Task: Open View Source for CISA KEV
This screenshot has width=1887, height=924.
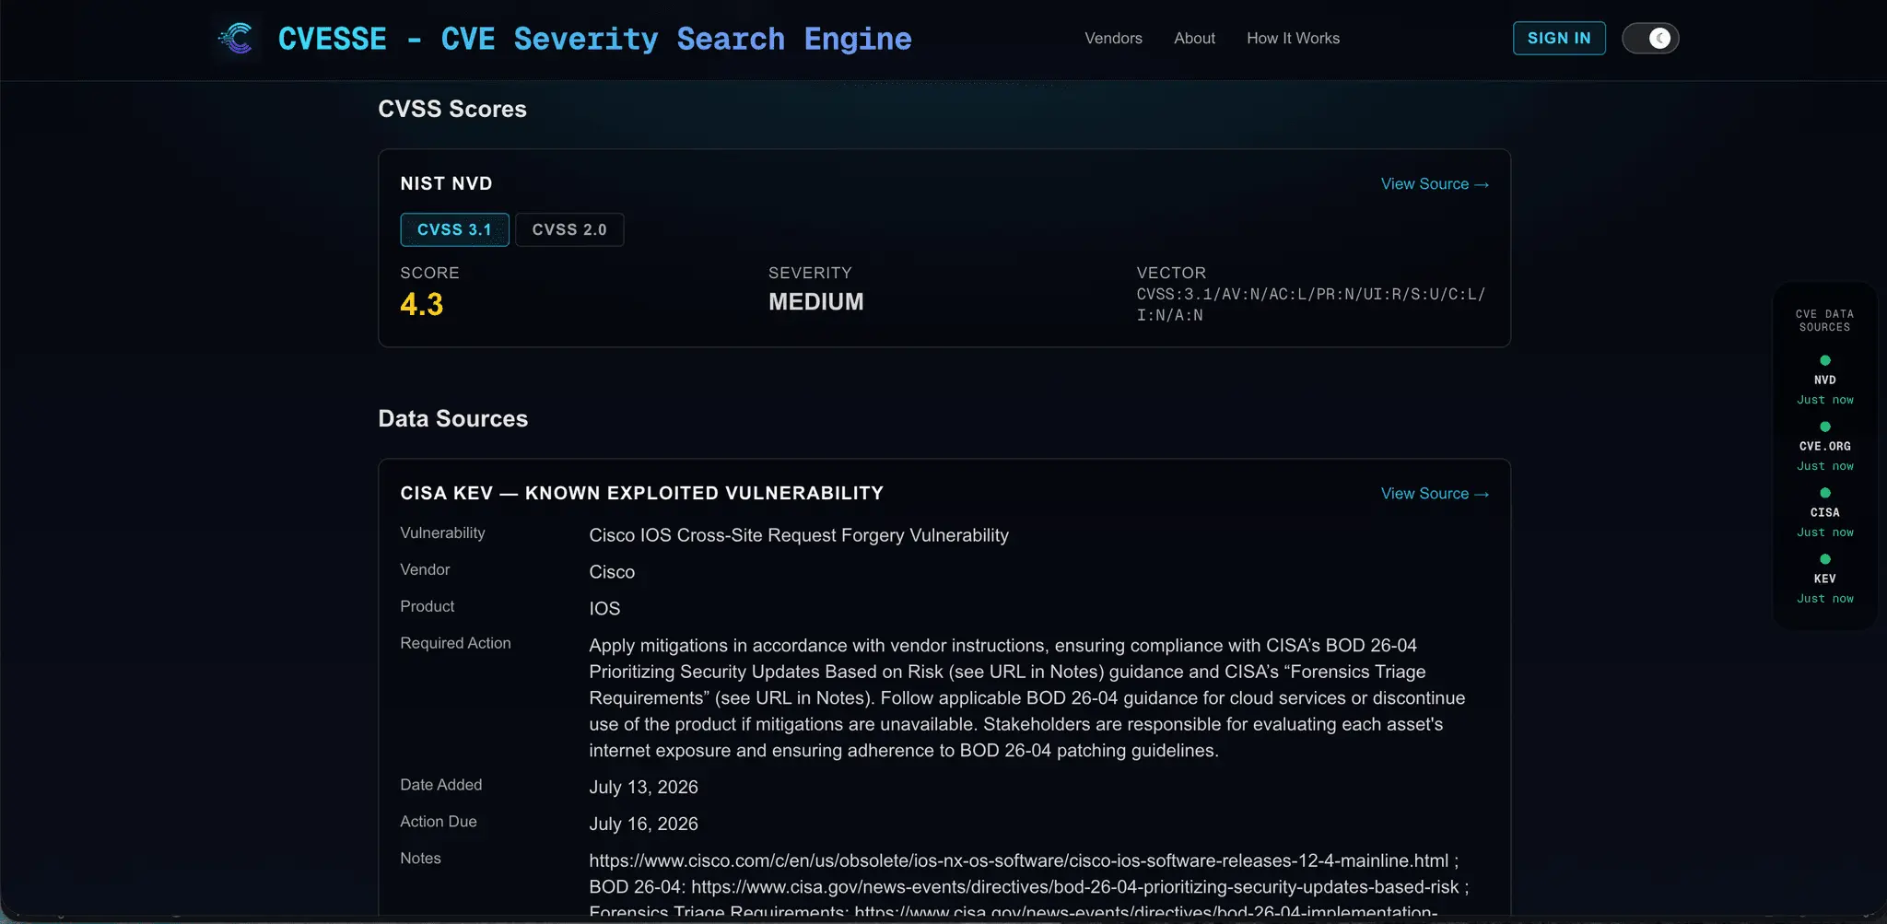Action: [1435, 494]
